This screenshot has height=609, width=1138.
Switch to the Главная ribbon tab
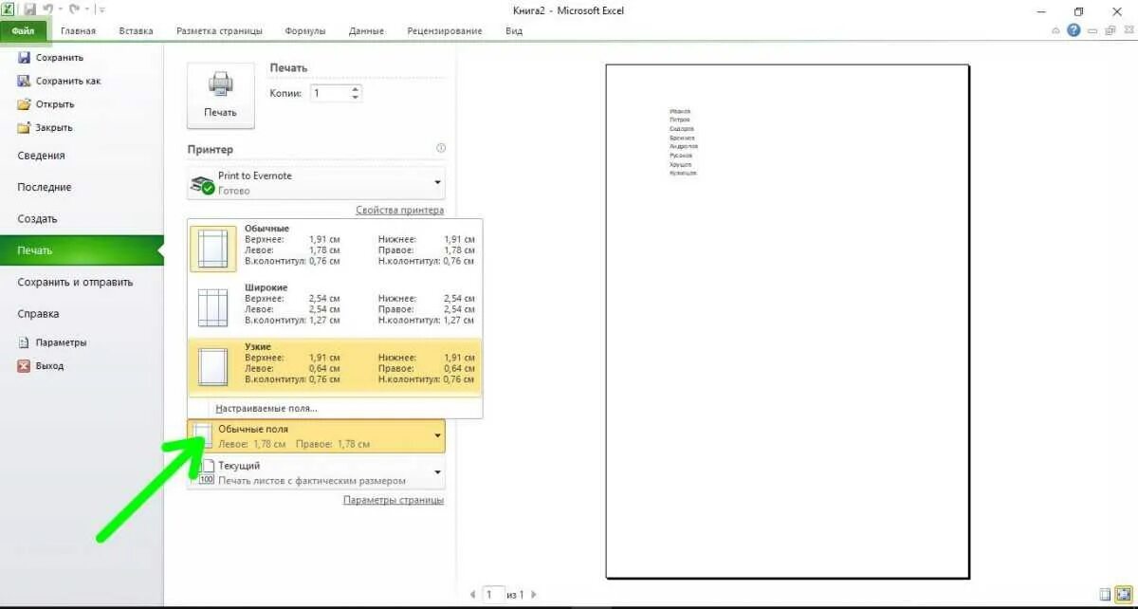point(78,30)
